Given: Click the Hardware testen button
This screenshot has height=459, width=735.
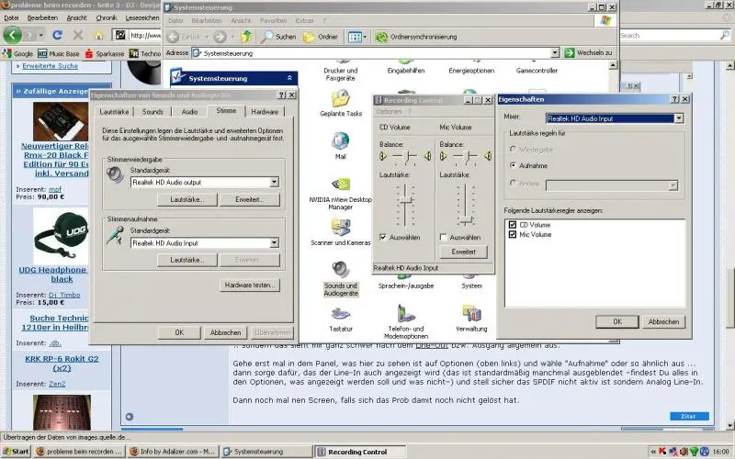Looking at the screenshot, I should coord(250,285).
